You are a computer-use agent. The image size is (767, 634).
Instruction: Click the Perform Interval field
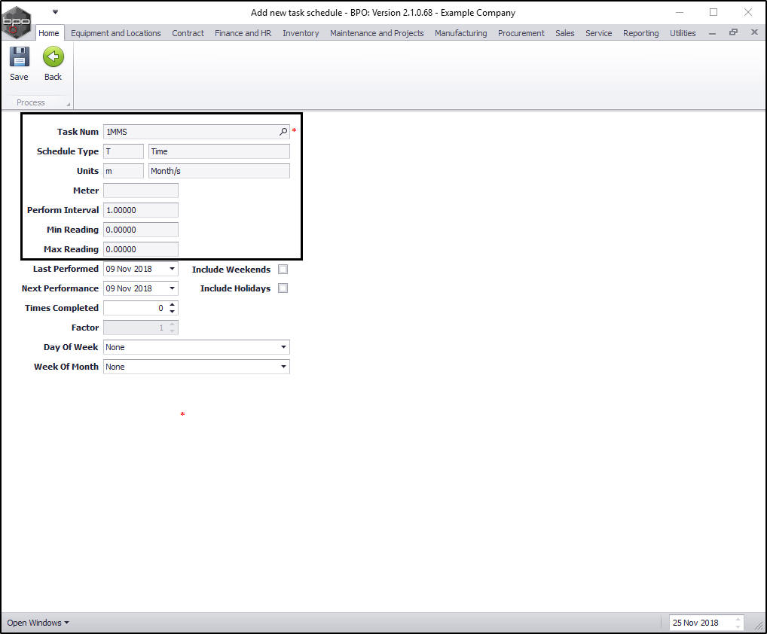[x=141, y=210]
